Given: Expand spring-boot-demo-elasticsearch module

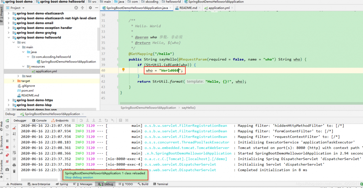Looking at the screenshot, I should [x=9, y=13].
